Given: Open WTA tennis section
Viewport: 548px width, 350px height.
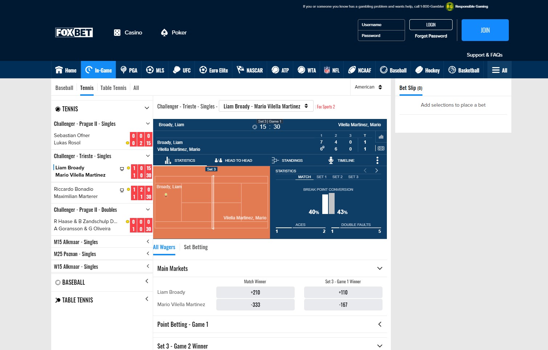Looking at the screenshot, I should pyautogui.click(x=307, y=70).
